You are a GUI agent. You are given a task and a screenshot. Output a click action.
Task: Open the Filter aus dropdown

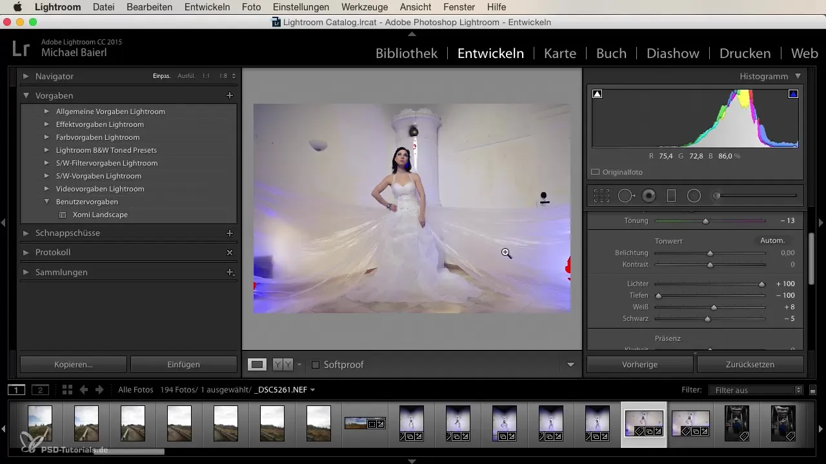(755, 390)
